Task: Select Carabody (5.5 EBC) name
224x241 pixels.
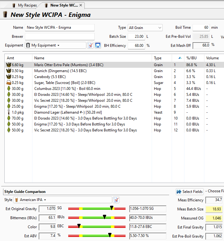Action: [50, 77]
